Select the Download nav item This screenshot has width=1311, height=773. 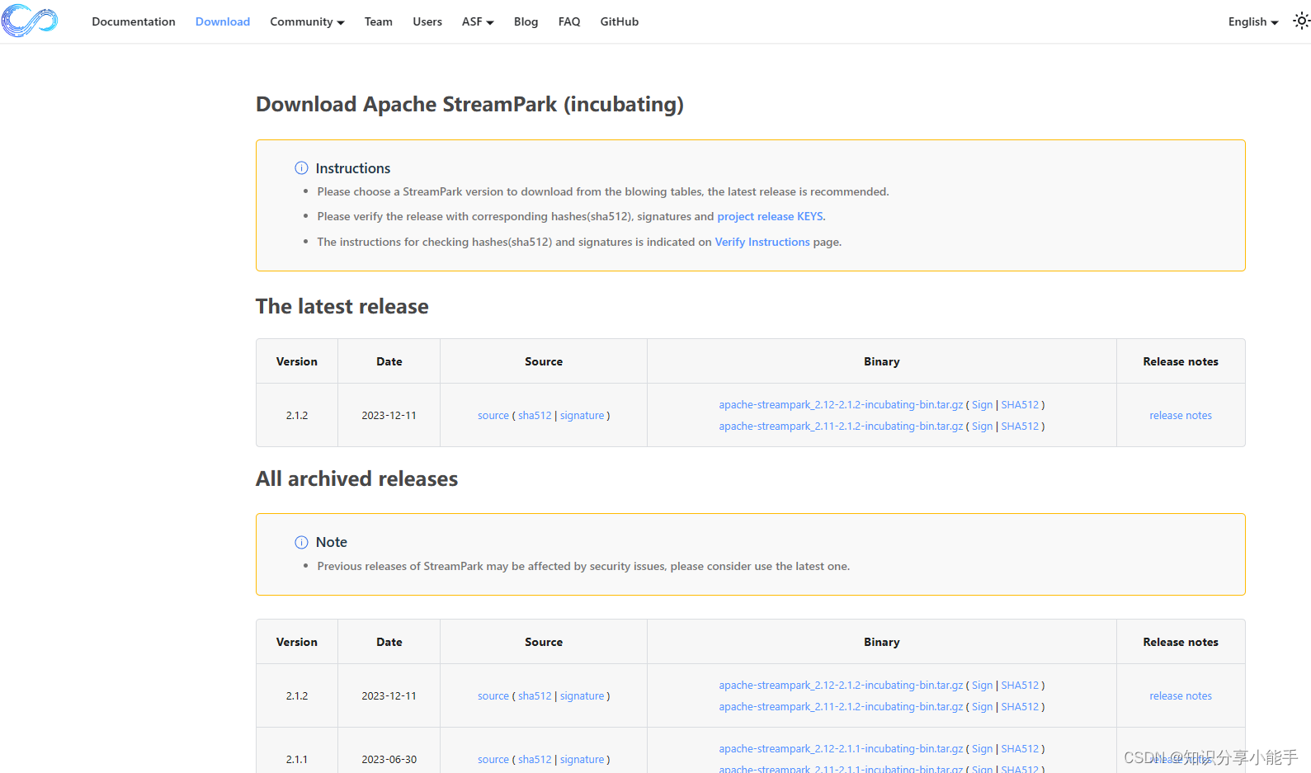[223, 21]
